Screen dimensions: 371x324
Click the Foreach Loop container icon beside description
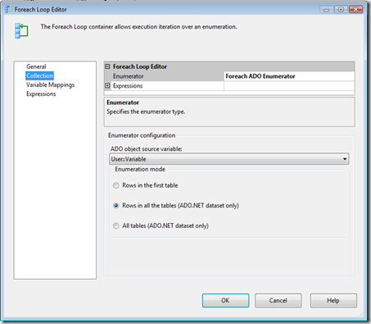(21, 30)
